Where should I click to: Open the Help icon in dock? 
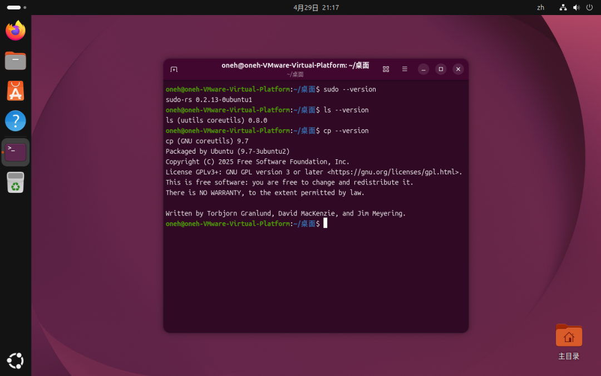(x=16, y=121)
